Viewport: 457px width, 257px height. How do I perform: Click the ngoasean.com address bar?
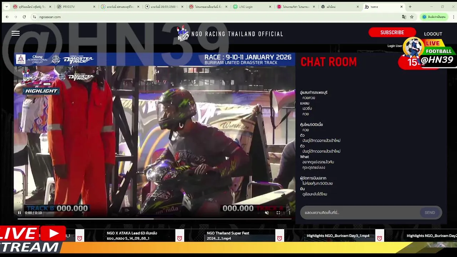[214, 17]
